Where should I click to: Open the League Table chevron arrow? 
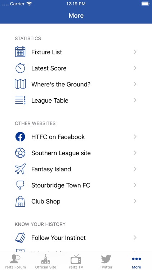pyautogui.click(x=135, y=100)
